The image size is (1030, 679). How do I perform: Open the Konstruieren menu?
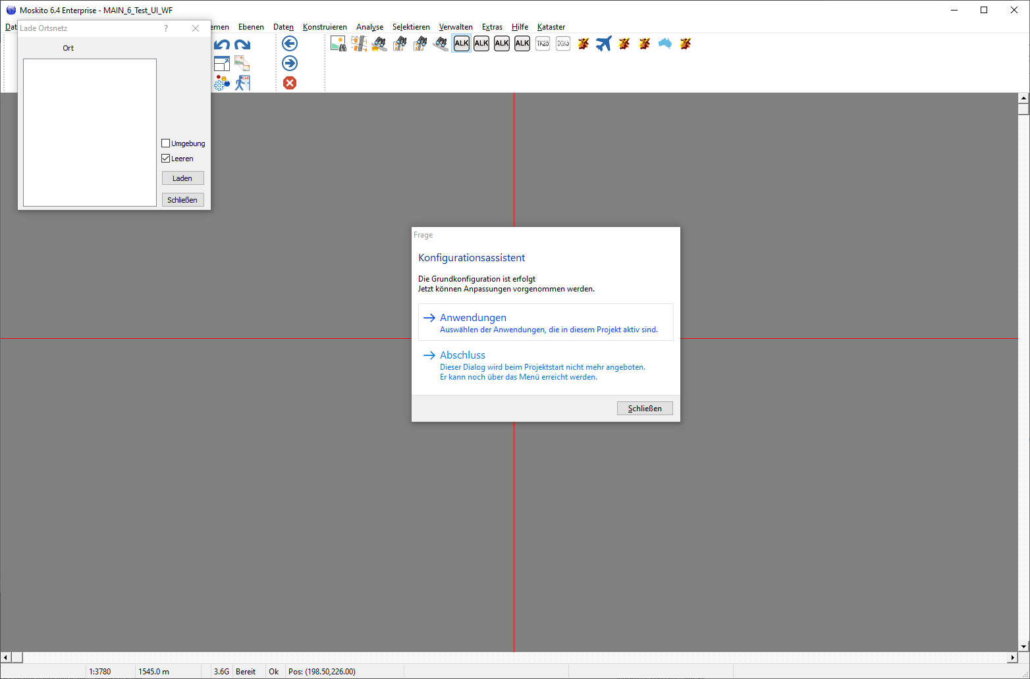325,27
